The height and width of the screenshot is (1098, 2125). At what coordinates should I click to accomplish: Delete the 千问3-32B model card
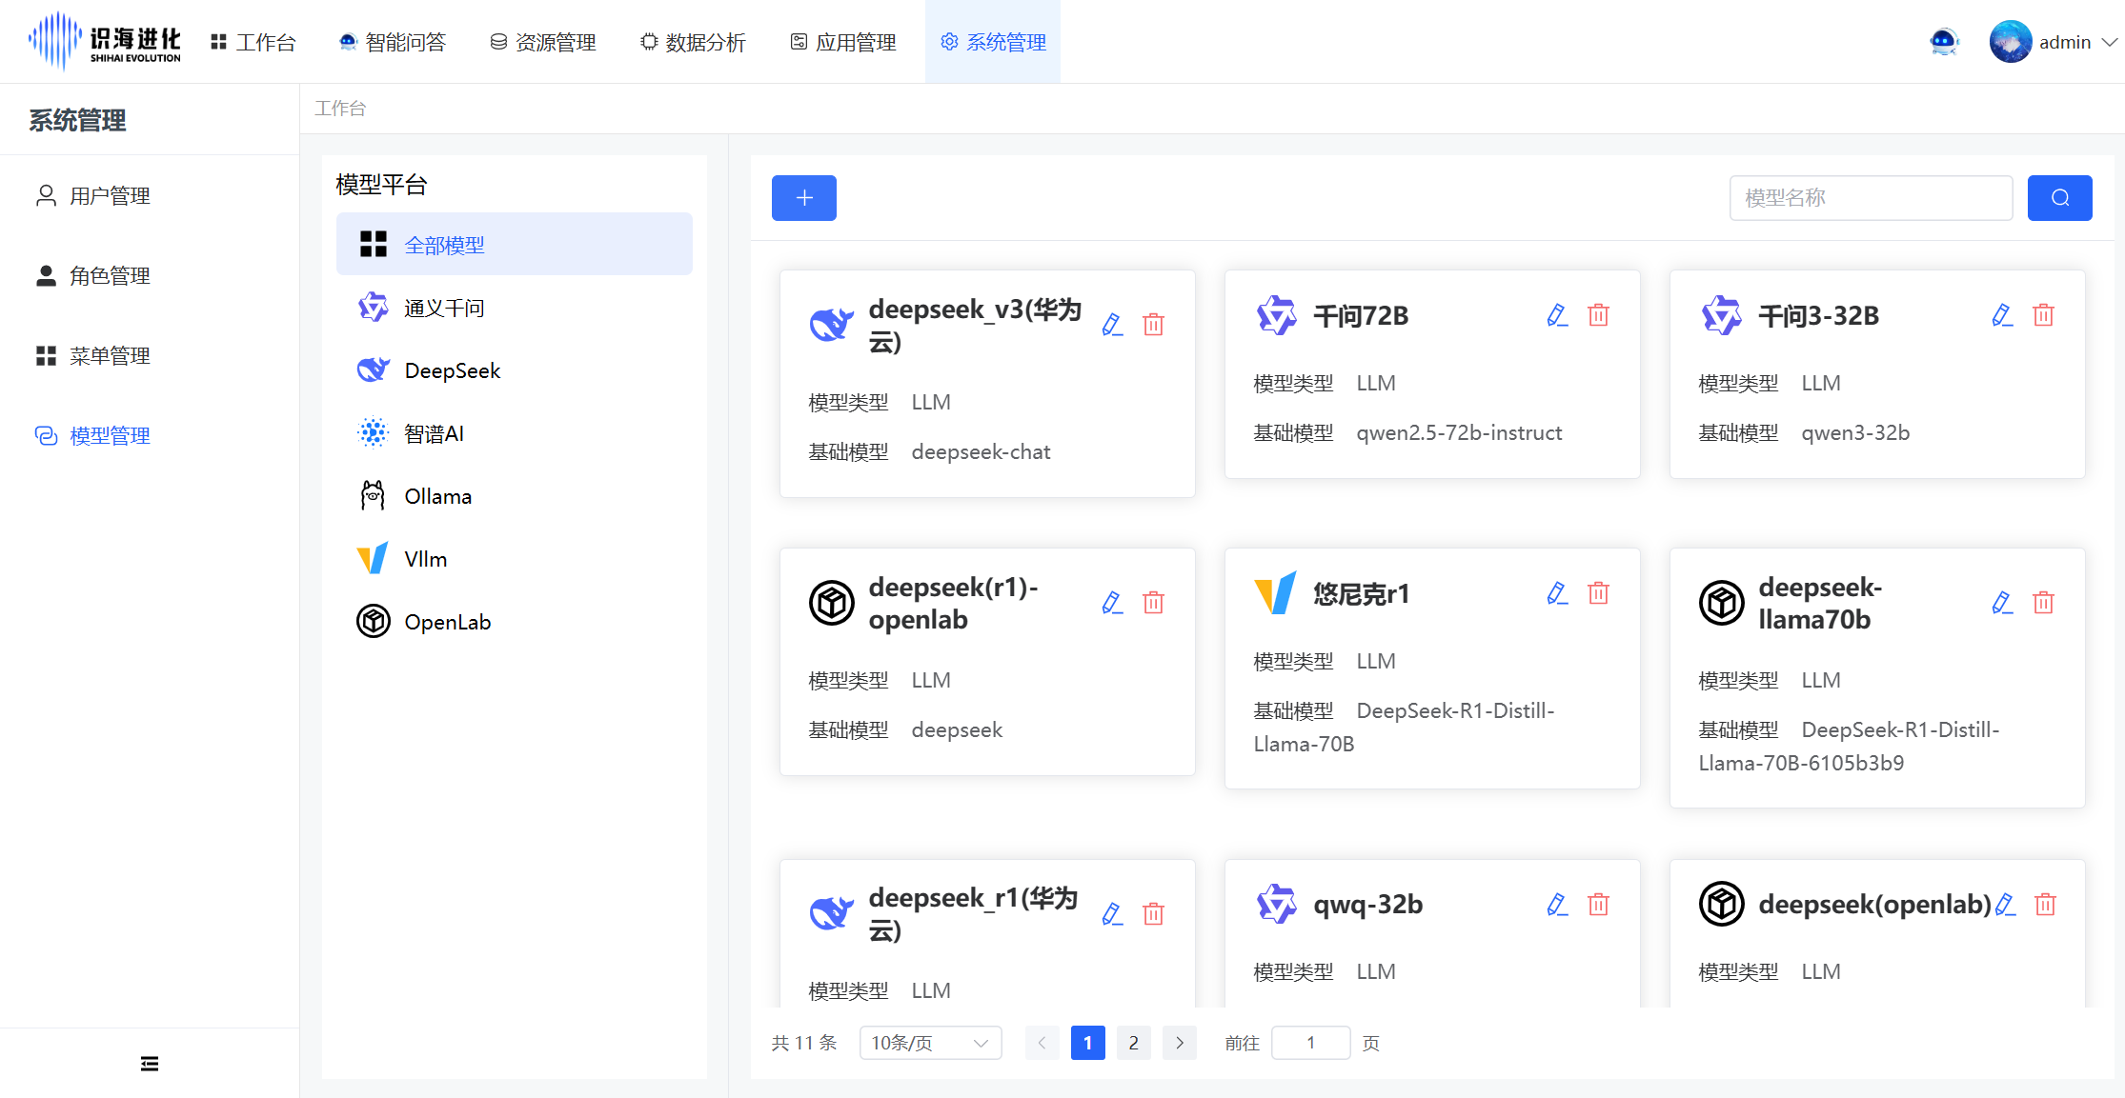click(2043, 315)
